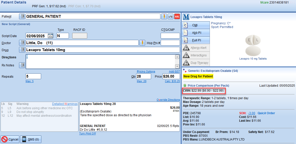Click the Type field containing N
This screenshot has height=144, width=296.
(x=63, y=36)
